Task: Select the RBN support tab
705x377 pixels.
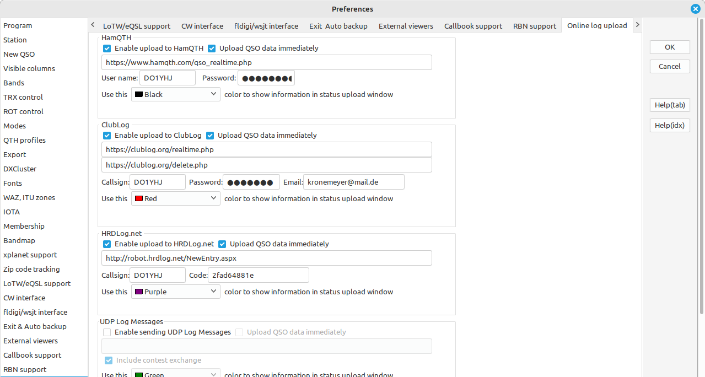Action: (x=534, y=26)
